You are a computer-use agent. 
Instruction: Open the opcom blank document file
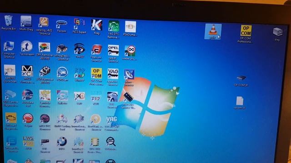pos(240,101)
